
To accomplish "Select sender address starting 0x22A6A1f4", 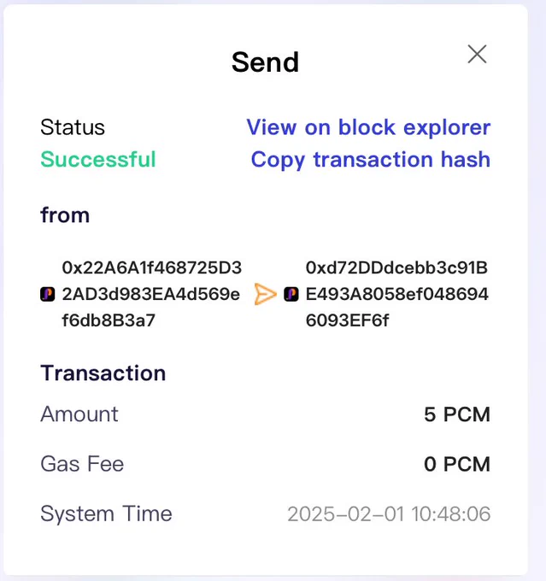I will [151, 294].
